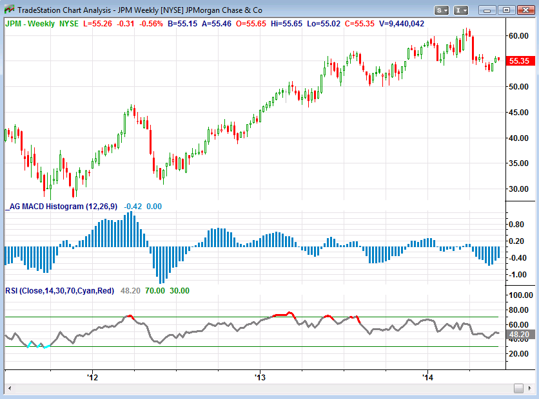
Task: Click the gray RSI axis tag 48.20
Action: (x=520, y=335)
